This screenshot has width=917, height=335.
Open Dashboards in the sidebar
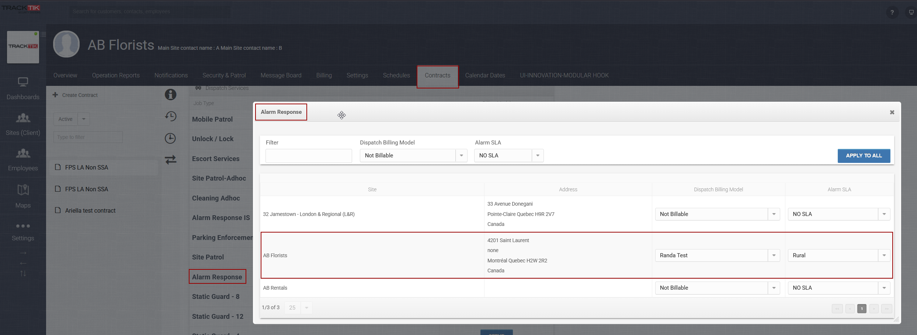(x=23, y=89)
